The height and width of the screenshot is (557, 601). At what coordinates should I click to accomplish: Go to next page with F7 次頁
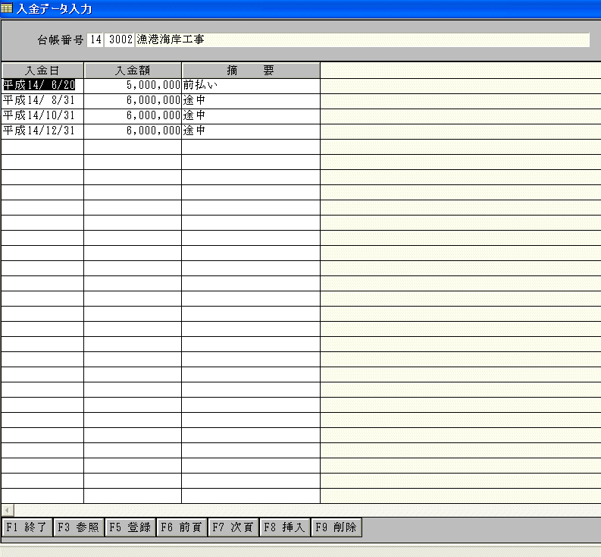pyautogui.click(x=233, y=527)
